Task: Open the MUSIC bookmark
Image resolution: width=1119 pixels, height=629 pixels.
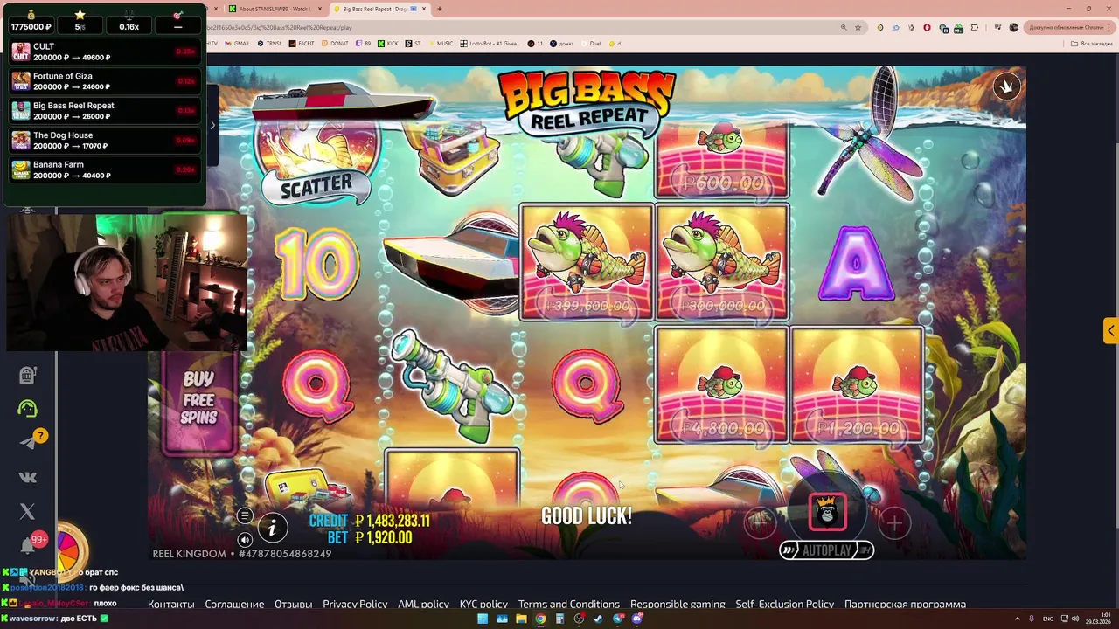Action: point(441,43)
